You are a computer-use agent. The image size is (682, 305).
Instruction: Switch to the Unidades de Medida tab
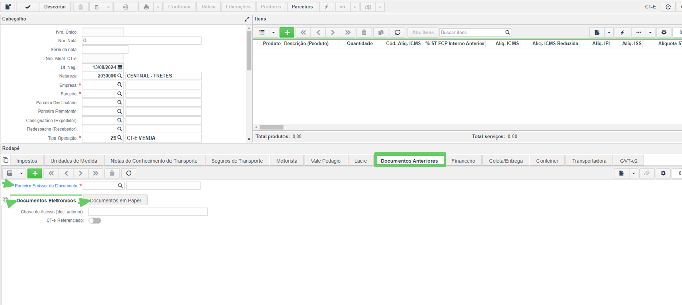[x=74, y=161]
